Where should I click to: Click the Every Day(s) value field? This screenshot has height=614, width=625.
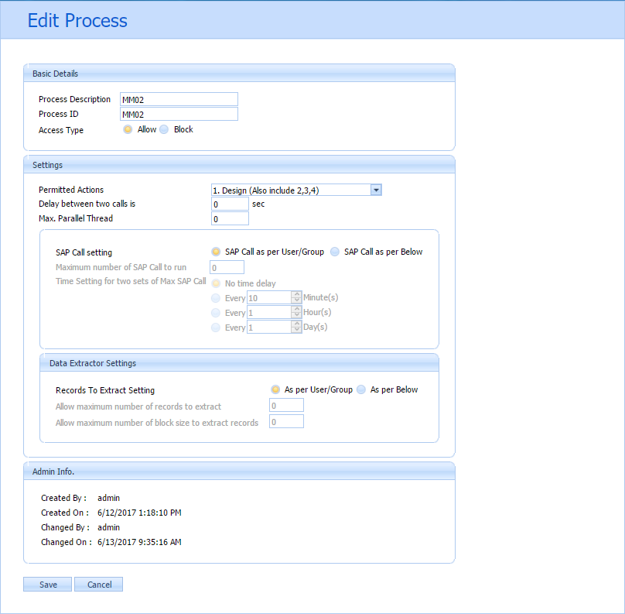(x=269, y=328)
